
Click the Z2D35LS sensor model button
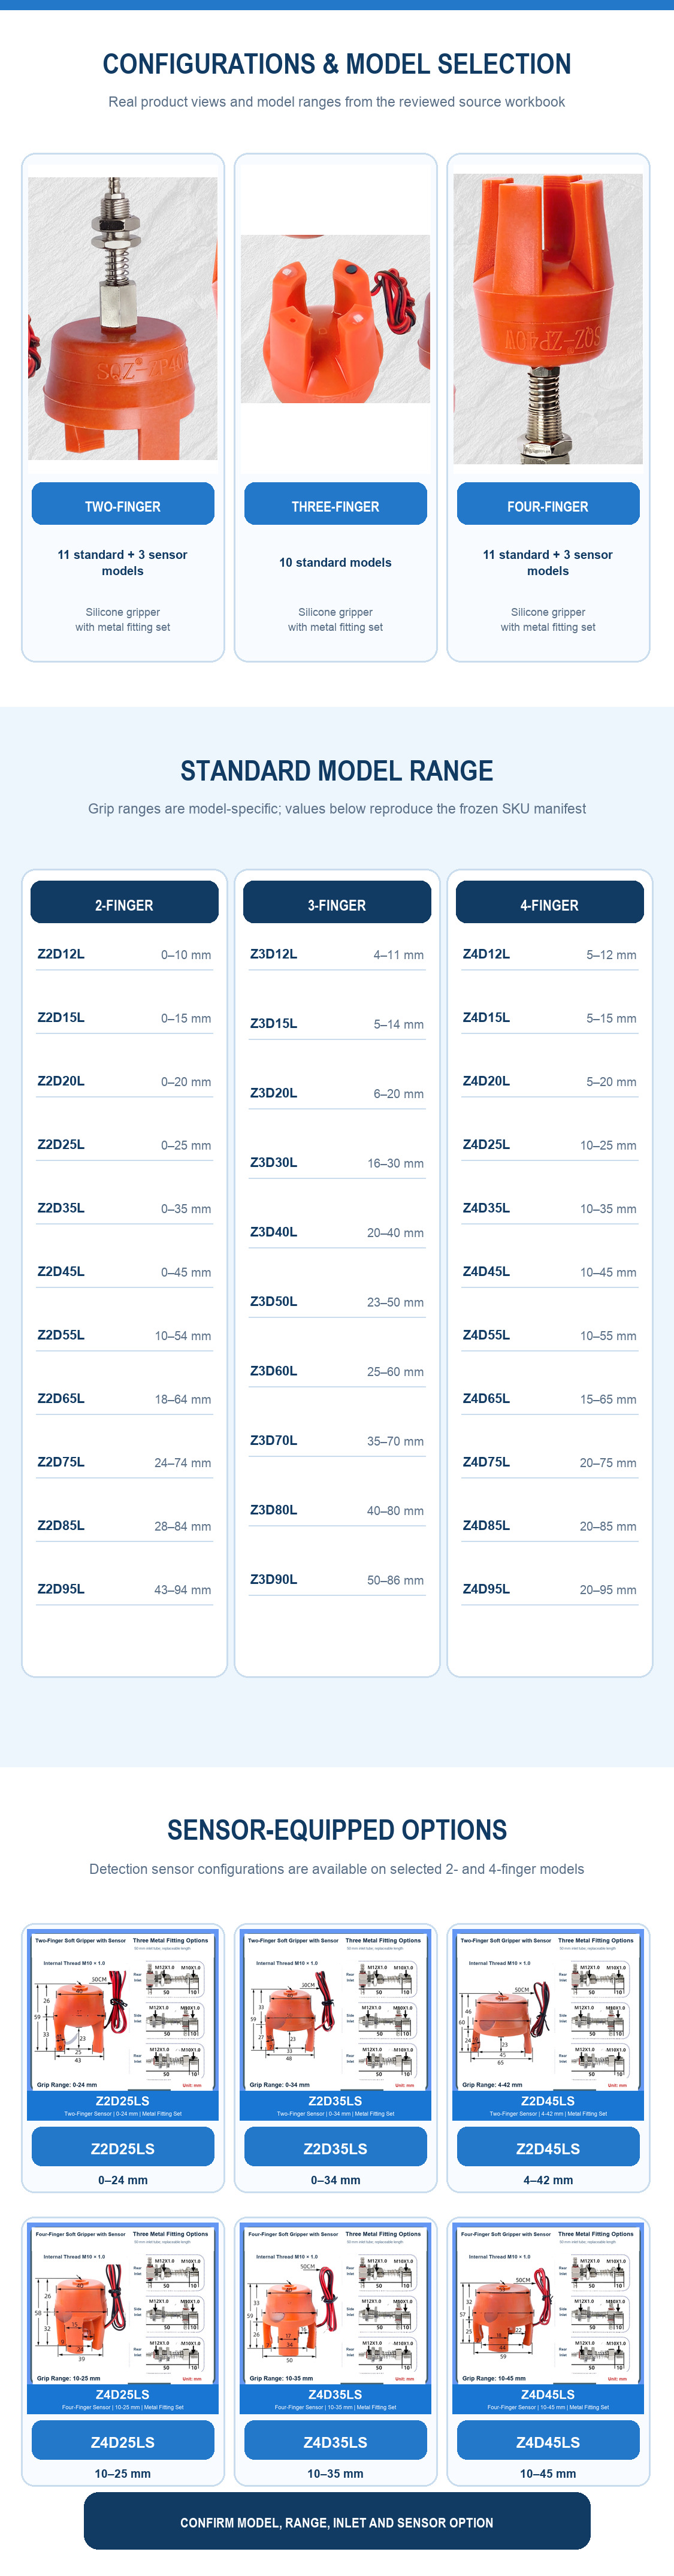pyautogui.click(x=335, y=2148)
